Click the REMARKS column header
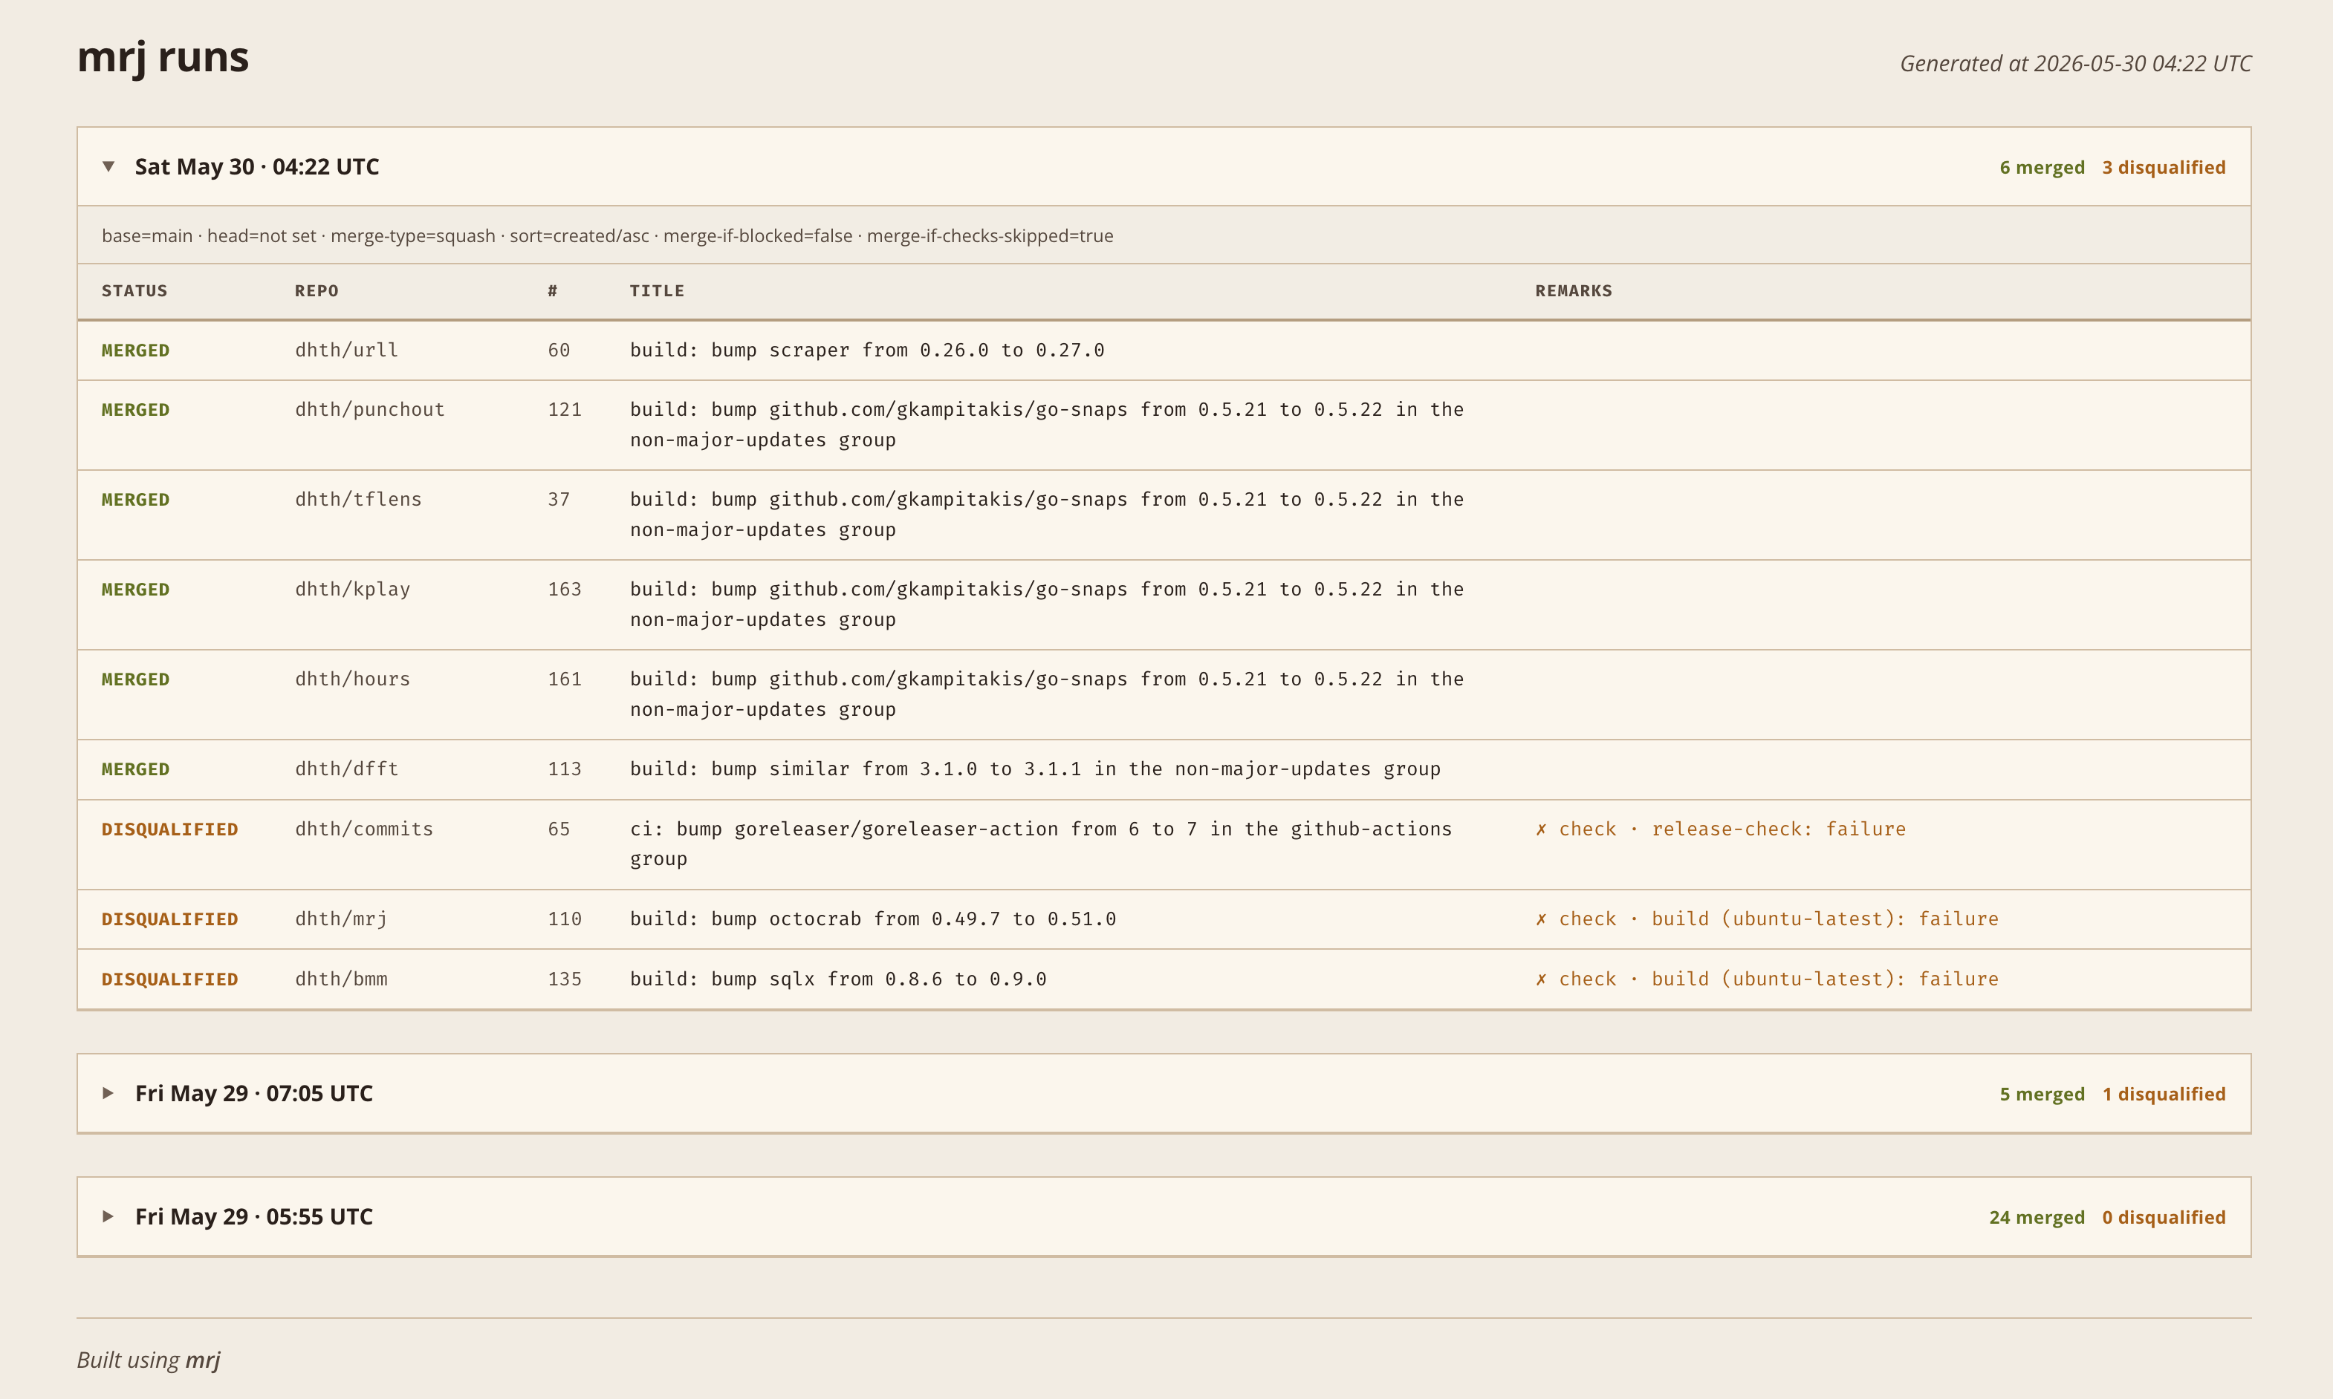This screenshot has height=1399, width=2333. coord(1574,291)
